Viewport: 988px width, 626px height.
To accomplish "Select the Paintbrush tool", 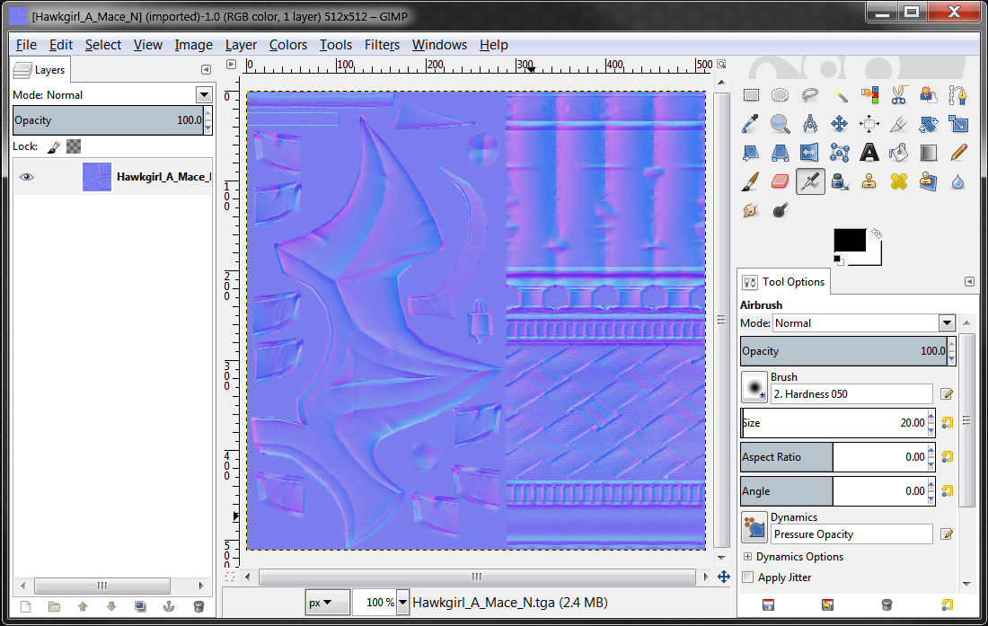I will pyautogui.click(x=751, y=182).
